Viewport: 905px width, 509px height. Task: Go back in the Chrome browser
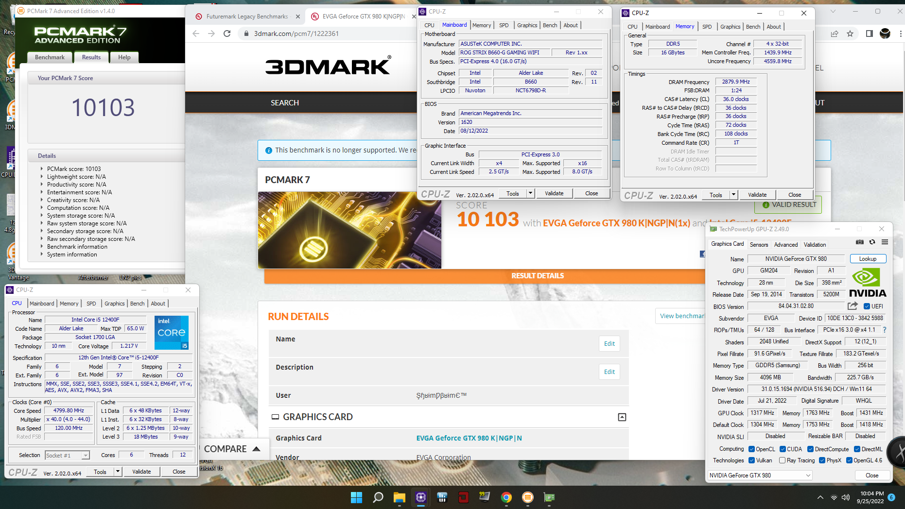pos(196,34)
